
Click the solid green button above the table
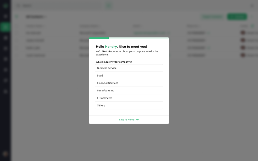tap(237, 17)
